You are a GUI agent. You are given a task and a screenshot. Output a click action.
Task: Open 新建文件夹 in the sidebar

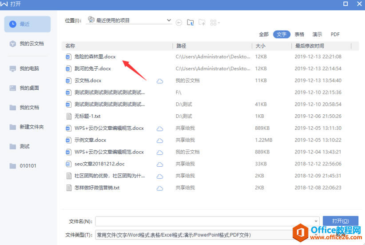(28, 127)
